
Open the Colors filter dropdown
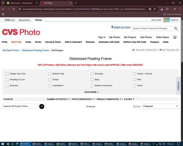(129, 99)
